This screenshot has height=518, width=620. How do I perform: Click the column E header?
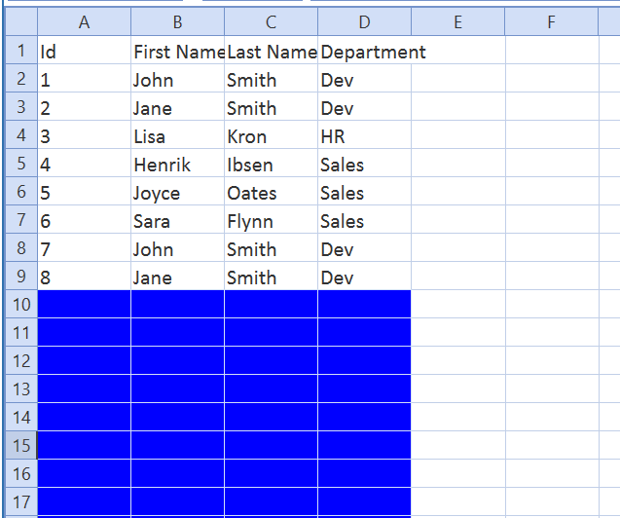pyautogui.click(x=457, y=23)
